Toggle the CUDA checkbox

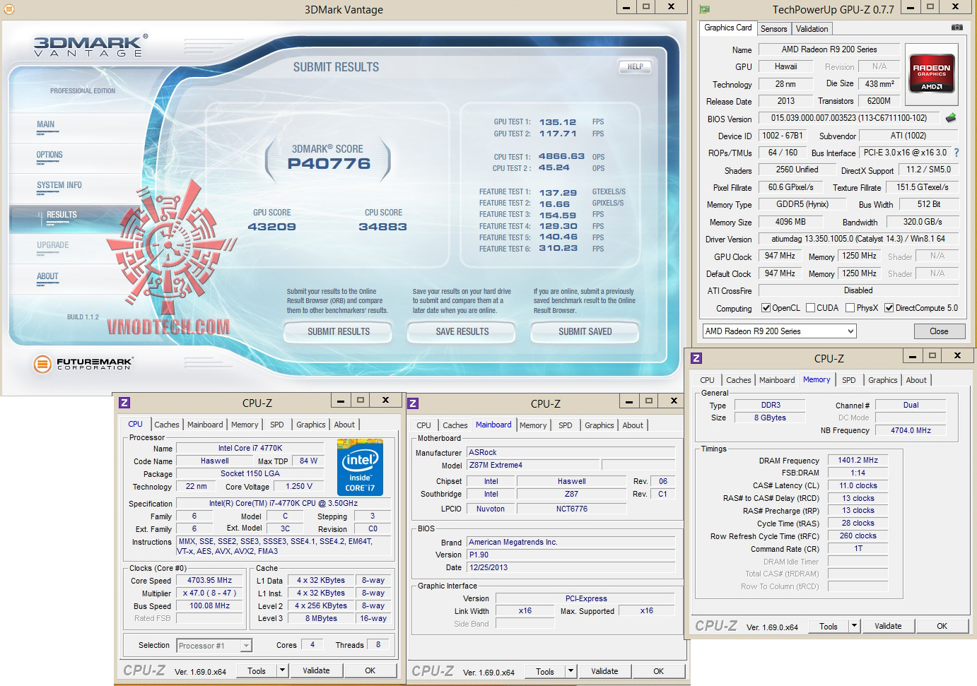point(810,308)
